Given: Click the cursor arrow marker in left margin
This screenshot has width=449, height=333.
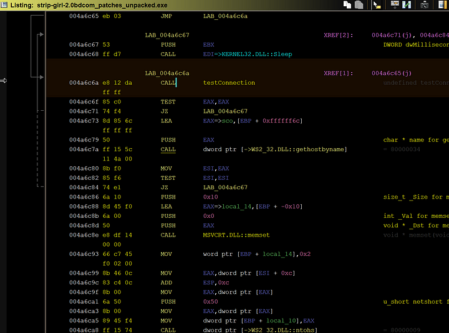Looking at the screenshot, I should [4, 81].
